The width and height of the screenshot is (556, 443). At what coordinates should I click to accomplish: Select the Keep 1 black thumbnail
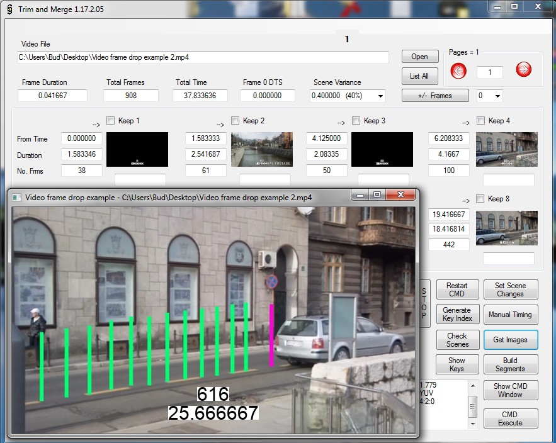137,149
